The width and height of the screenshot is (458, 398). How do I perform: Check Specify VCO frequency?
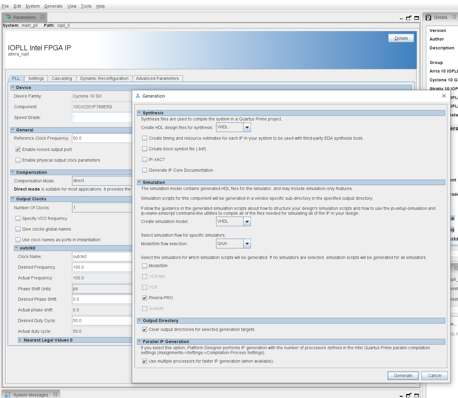18,218
